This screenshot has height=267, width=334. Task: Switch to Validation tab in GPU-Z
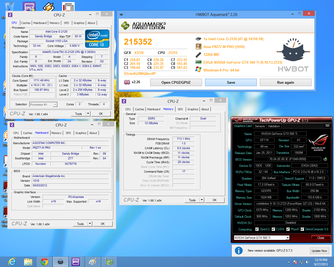[274, 126]
